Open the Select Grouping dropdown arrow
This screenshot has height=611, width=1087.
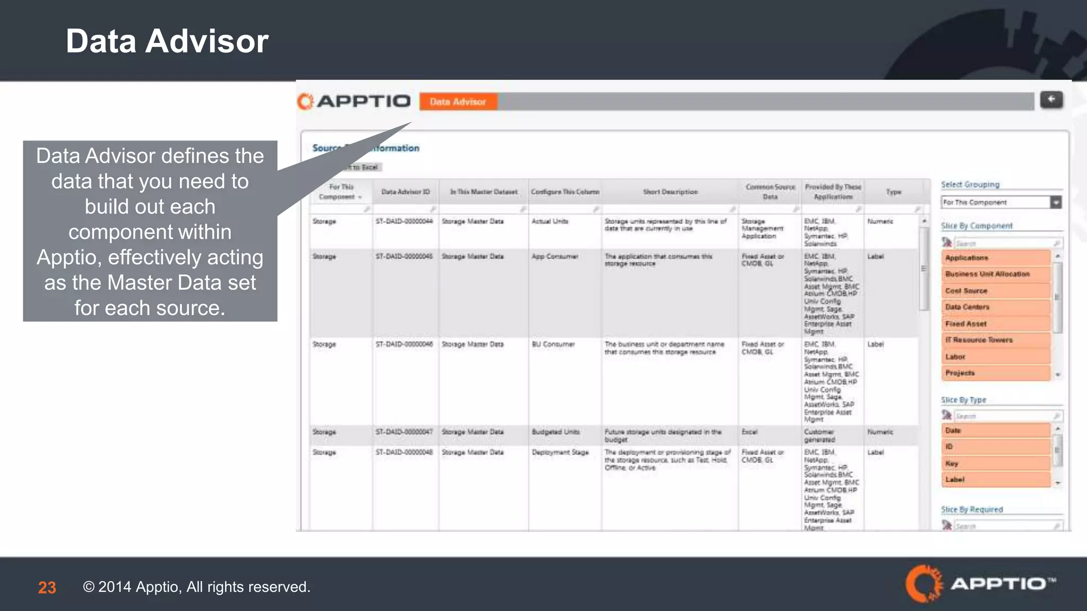coord(1056,202)
